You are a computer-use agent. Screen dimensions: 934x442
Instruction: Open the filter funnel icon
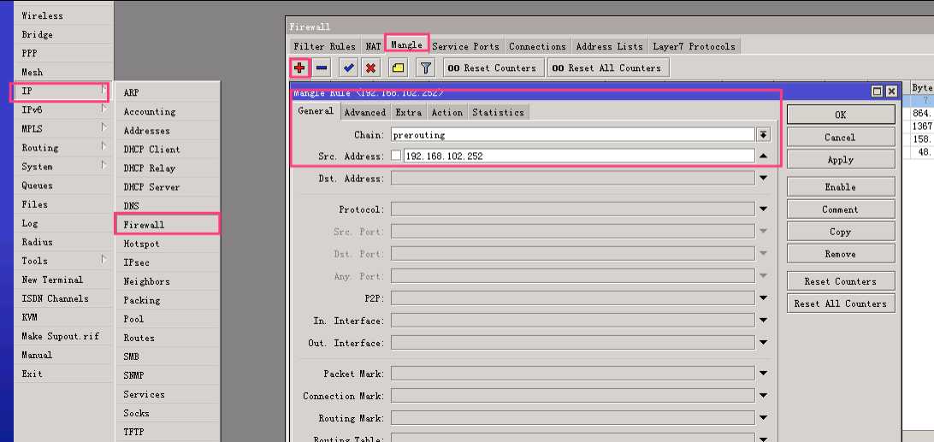coord(425,68)
